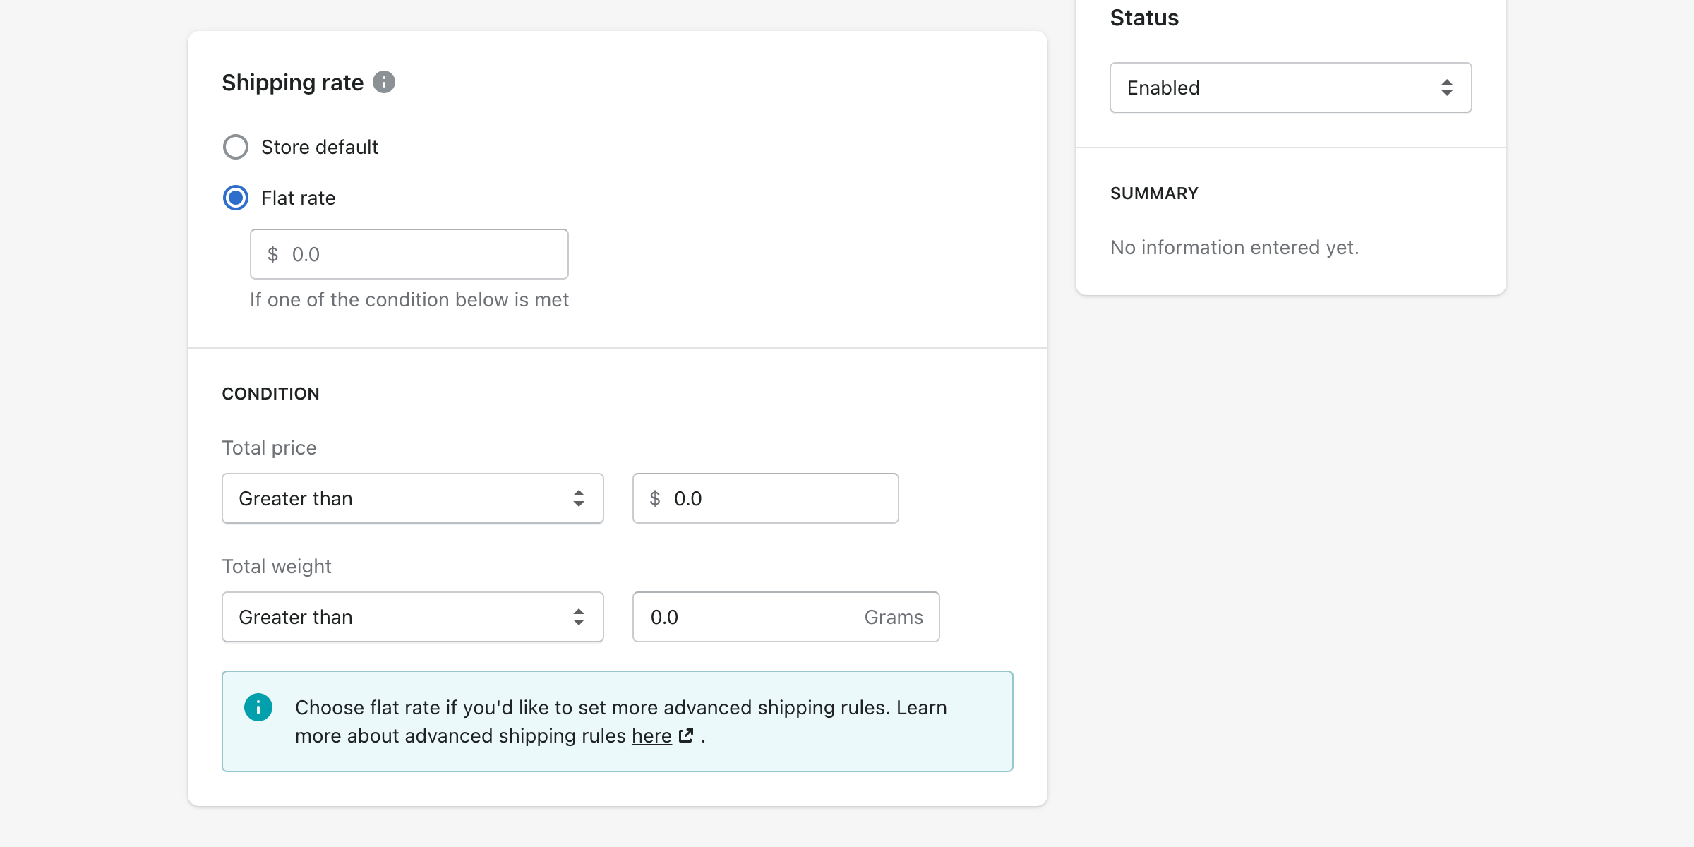The width and height of the screenshot is (1694, 847).
Task: Focus the flat rate amount field
Action: tap(423, 254)
